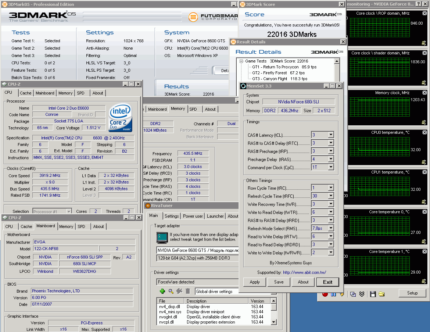Open RAS# to CAS# Delay (tRTC) dropdown
430x332 pixels.
pyautogui.click(x=331, y=143)
